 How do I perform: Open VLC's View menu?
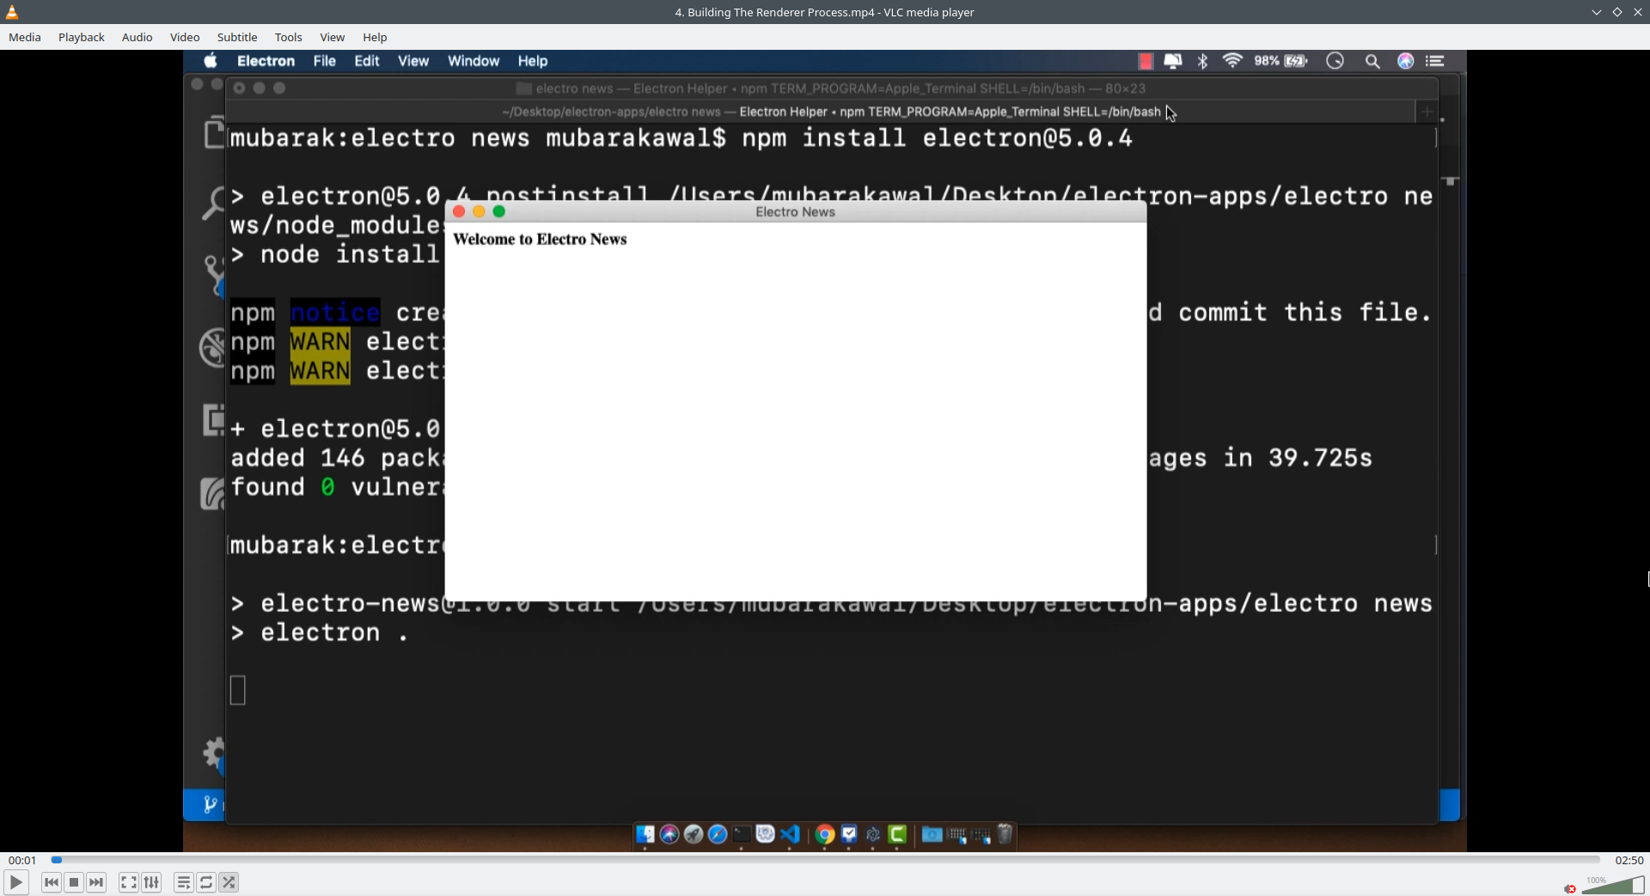tap(333, 37)
